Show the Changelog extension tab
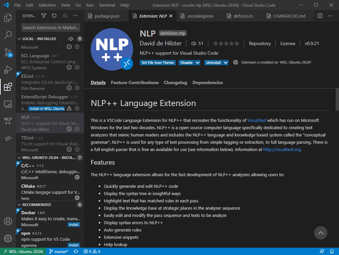 point(175,82)
